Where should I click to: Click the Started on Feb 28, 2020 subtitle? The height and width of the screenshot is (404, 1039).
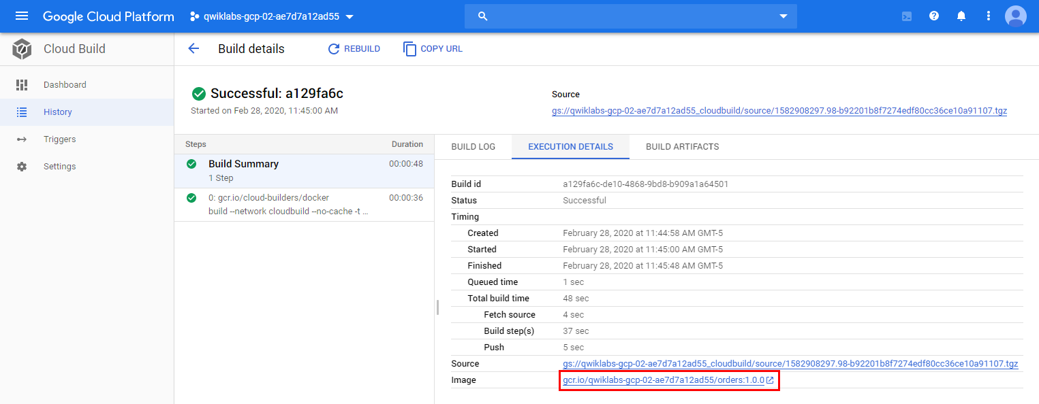coord(264,111)
